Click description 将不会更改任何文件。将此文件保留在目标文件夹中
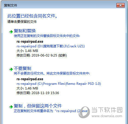Viewport: 128px width, 124px height. click(x=52, y=73)
